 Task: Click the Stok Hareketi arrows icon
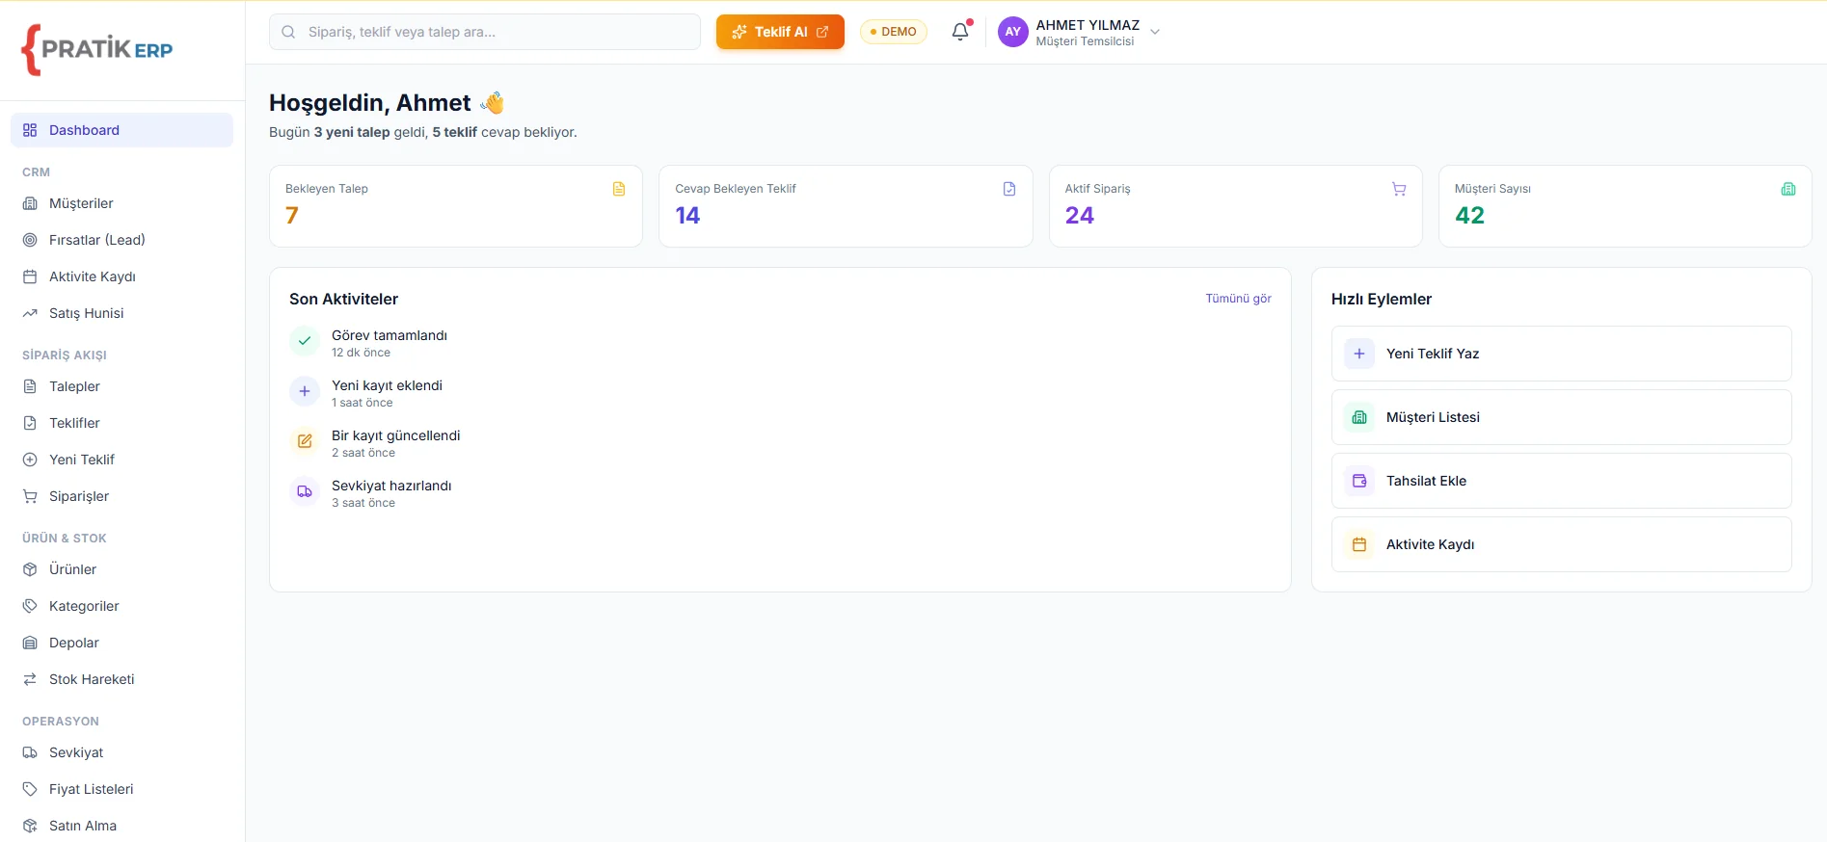tap(30, 679)
